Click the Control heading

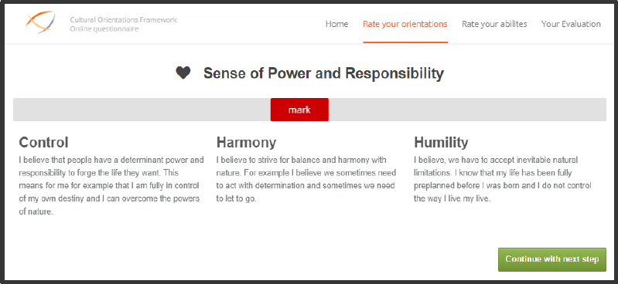coord(44,143)
